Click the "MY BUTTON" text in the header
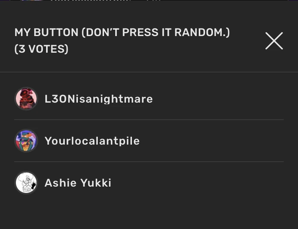The width and height of the screenshot is (298, 229). coord(47,32)
